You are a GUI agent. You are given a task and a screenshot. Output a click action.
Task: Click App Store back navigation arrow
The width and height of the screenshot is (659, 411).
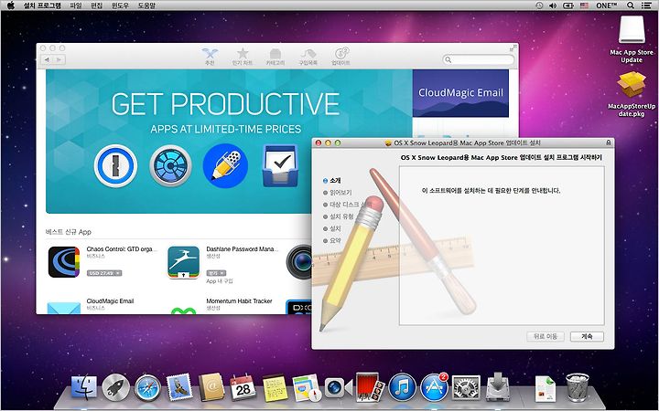click(x=47, y=60)
